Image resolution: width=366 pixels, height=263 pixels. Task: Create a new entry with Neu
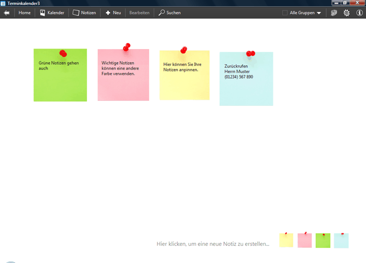coord(113,13)
